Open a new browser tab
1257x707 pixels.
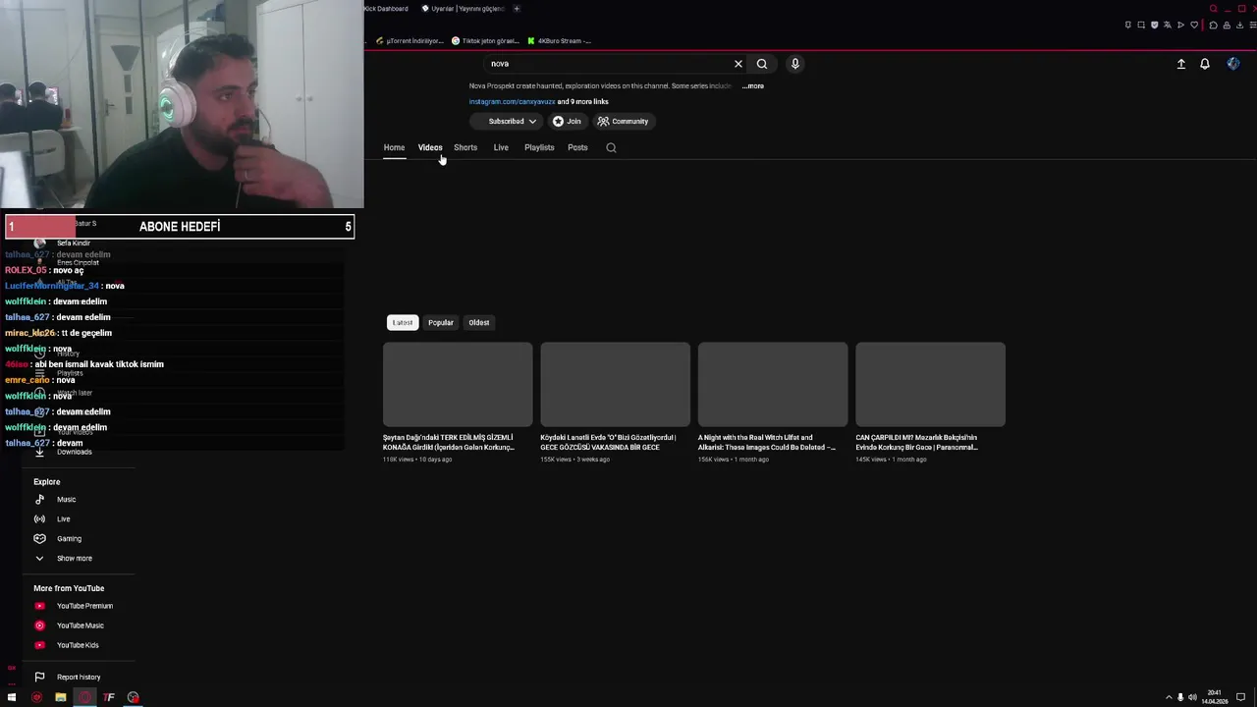[517, 9]
